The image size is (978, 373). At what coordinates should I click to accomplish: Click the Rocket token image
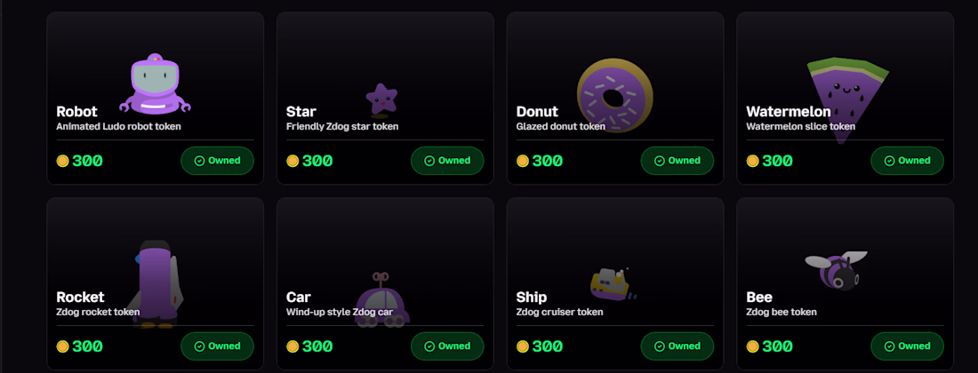[x=156, y=282]
